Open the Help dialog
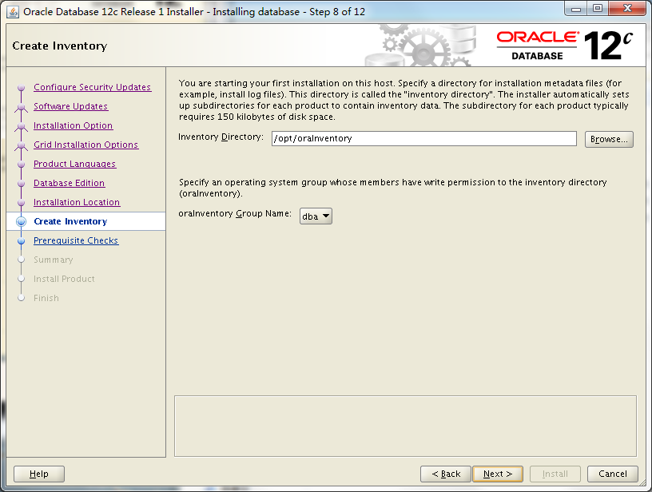Image resolution: width=652 pixels, height=492 pixels. [38, 473]
